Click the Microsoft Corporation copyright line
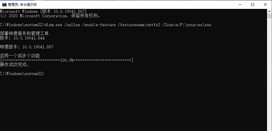The image size is (272, 131). (50, 16)
